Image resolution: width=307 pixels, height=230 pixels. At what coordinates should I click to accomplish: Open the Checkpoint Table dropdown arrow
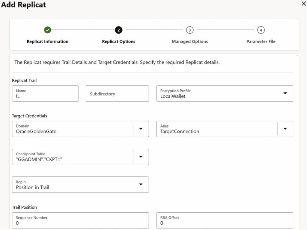click(x=141, y=157)
